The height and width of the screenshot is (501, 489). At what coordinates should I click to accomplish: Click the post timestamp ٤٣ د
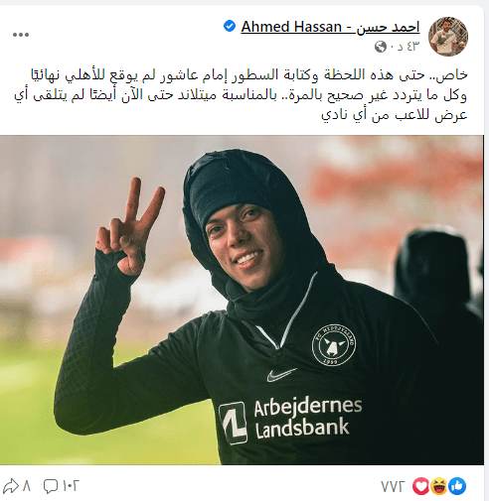tap(405, 47)
